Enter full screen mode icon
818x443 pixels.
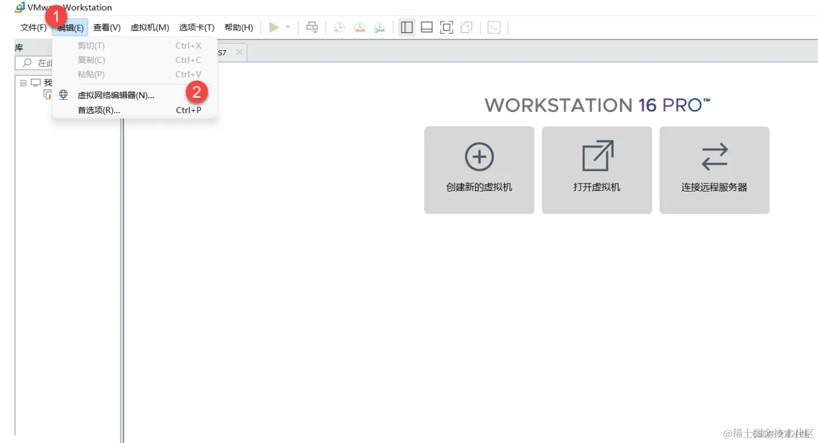coord(446,27)
